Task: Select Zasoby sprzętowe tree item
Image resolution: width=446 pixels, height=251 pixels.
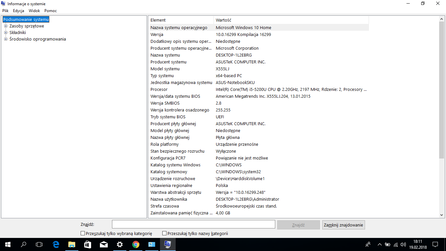Action: [x=27, y=26]
